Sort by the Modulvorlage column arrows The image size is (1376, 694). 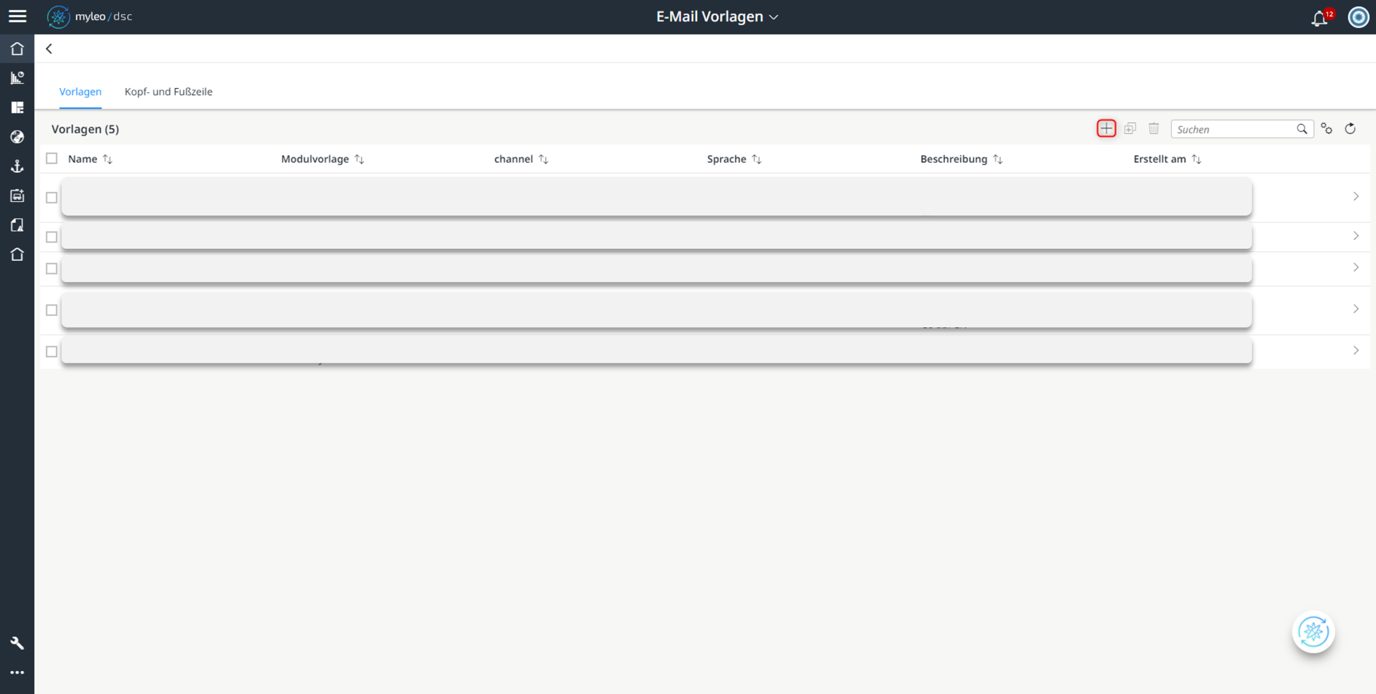click(359, 159)
